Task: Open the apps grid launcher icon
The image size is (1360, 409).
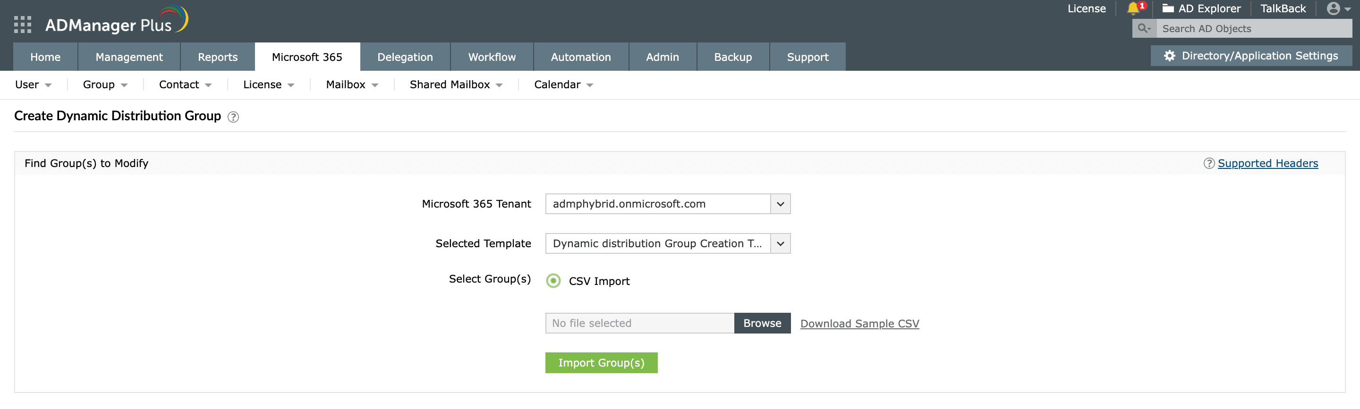Action: (22, 24)
